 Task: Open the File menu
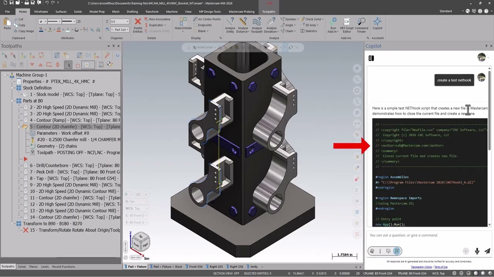(x=7, y=12)
